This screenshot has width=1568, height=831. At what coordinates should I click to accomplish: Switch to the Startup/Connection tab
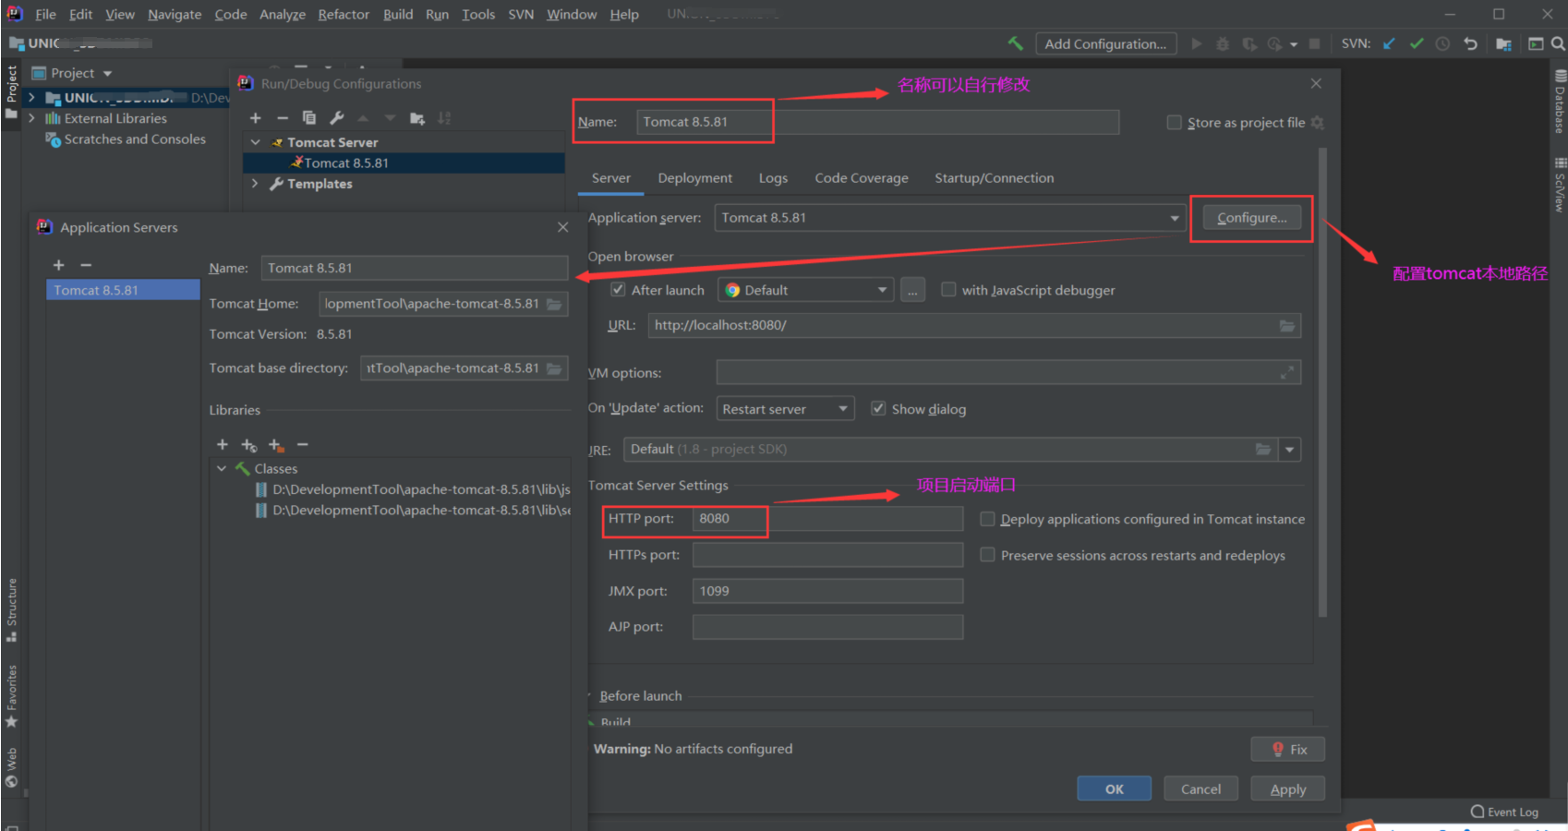click(x=994, y=178)
